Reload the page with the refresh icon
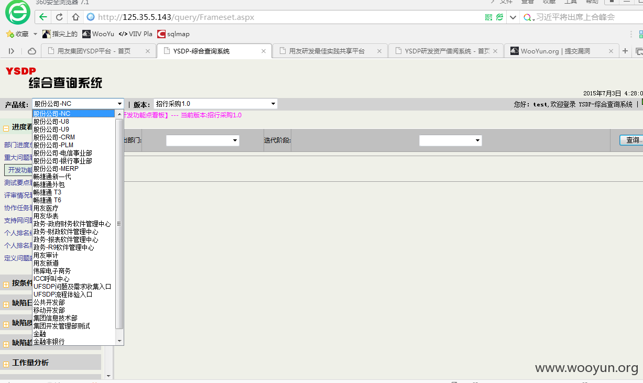Viewport: 643px width, 383px height. 59,17
